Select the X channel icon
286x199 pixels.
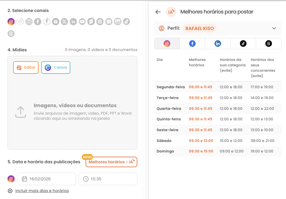[x=64, y=22]
